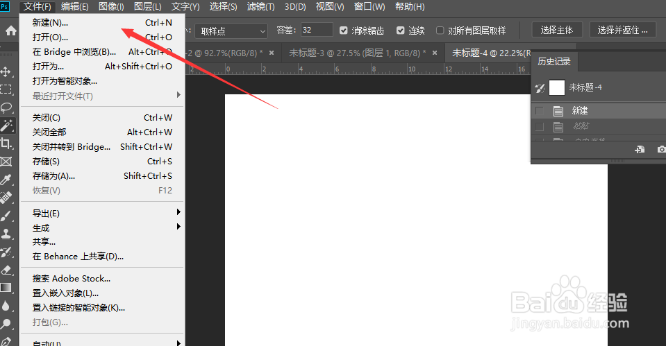This screenshot has height=346, width=666.
Task: Choose 关闭全部 menu item
Action: (102, 132)
